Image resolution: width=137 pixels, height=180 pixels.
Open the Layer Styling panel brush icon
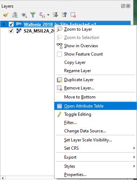pyautogui.click(x=6, y=15)
